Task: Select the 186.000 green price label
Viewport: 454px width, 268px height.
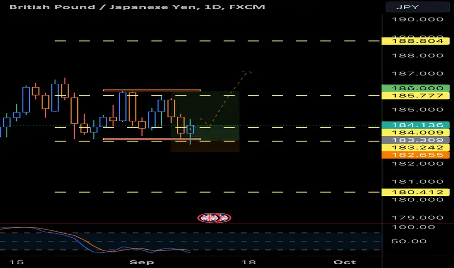Action: click(416, 88)
